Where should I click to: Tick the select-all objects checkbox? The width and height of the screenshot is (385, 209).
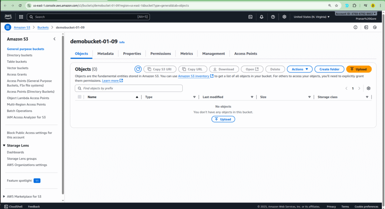(80, 97)
